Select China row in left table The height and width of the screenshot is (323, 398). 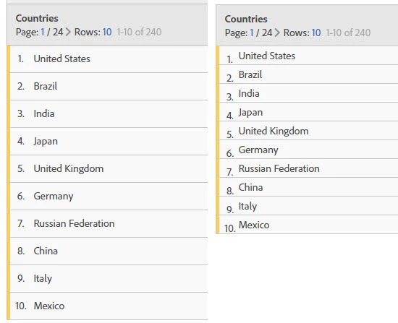point(109,251)
